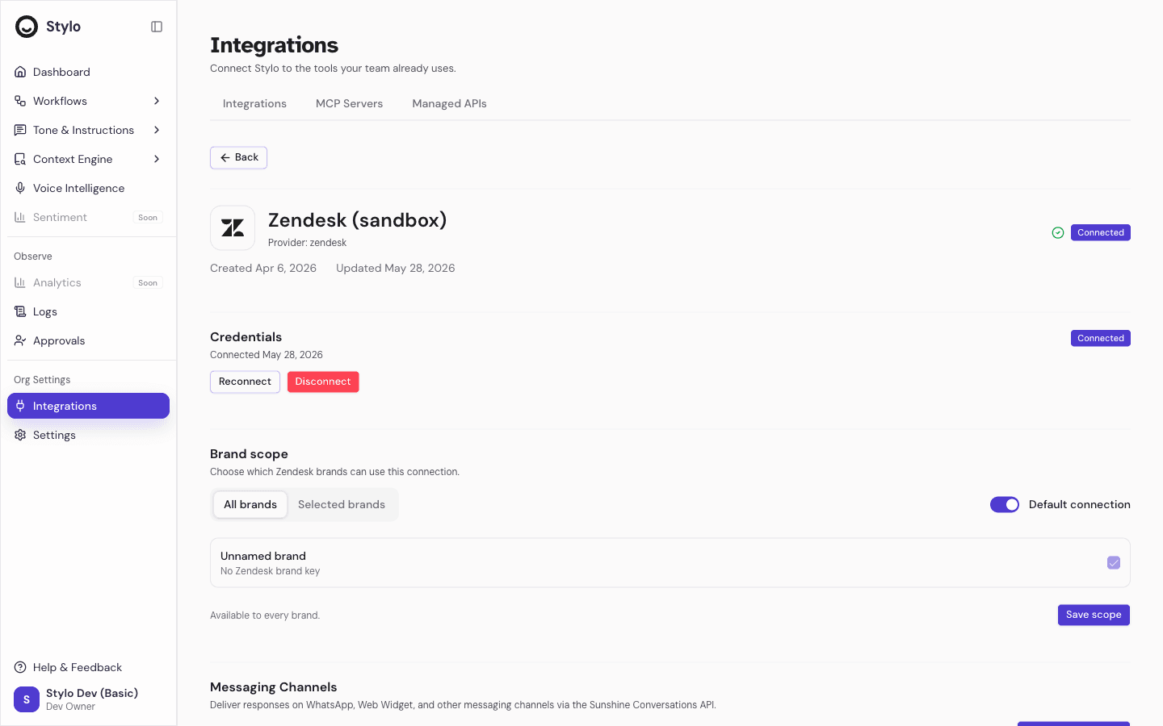Click the Voice Intelligence microphone icon
1163x726 pixels.
point(20,188)
